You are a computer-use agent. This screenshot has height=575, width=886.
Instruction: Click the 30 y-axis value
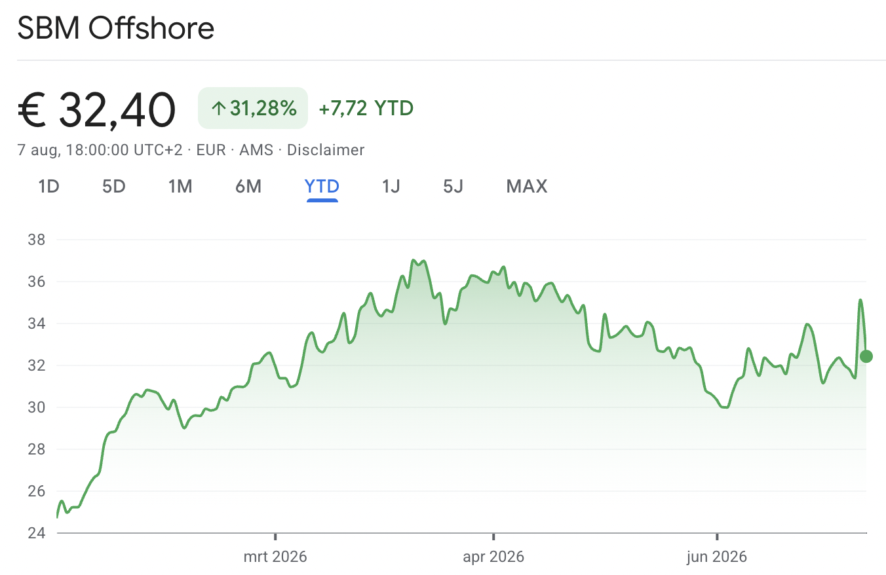(36, 407)
